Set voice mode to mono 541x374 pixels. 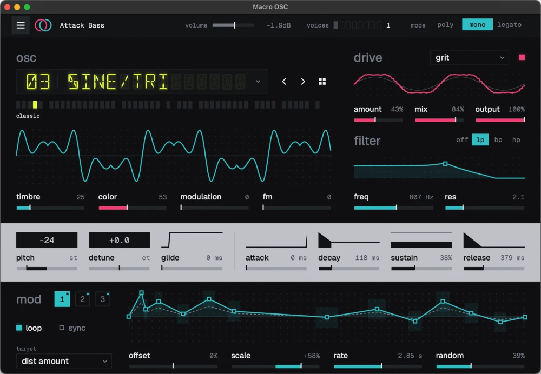(x=477, y=25)
